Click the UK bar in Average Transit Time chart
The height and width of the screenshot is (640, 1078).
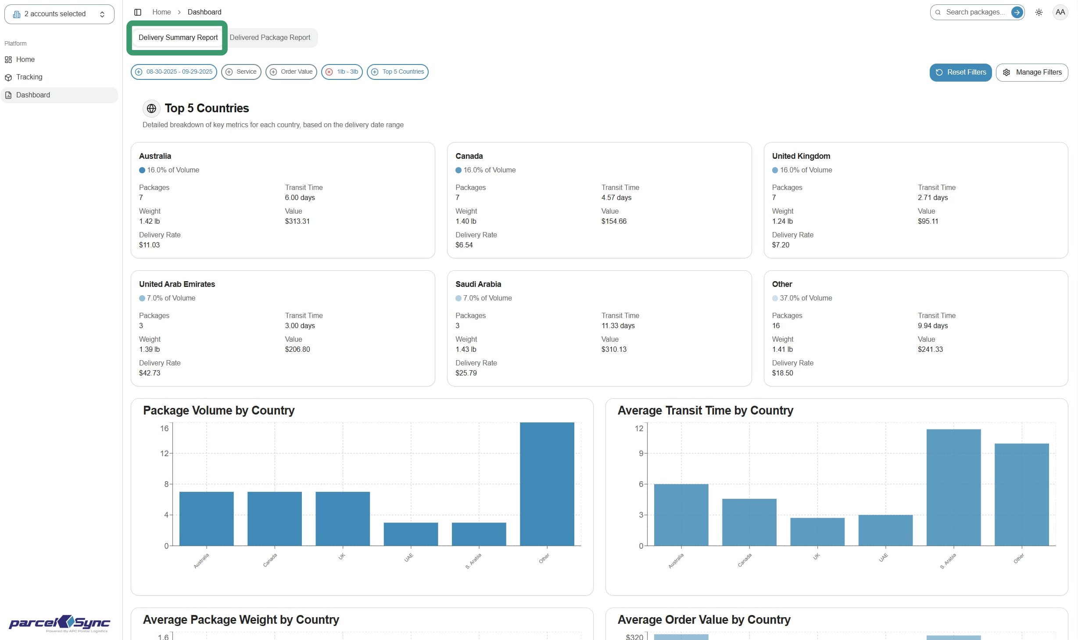tap(817, 532)
